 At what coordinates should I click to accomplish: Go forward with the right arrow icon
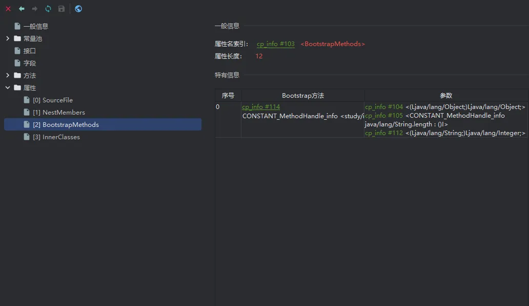tap(34, 9)
